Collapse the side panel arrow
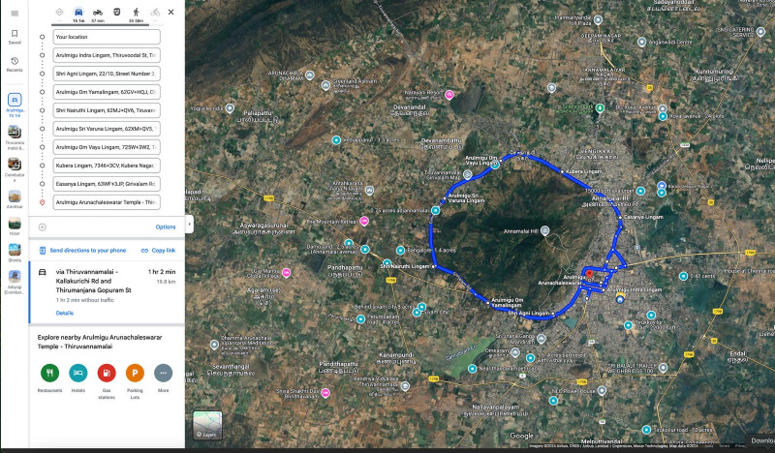775x453 pixels. (189, 224)
